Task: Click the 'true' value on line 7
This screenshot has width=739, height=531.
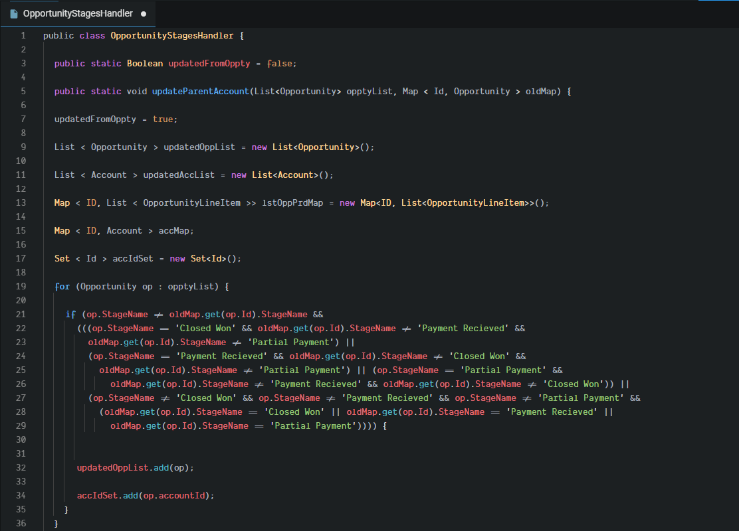Action: (163, 119)
